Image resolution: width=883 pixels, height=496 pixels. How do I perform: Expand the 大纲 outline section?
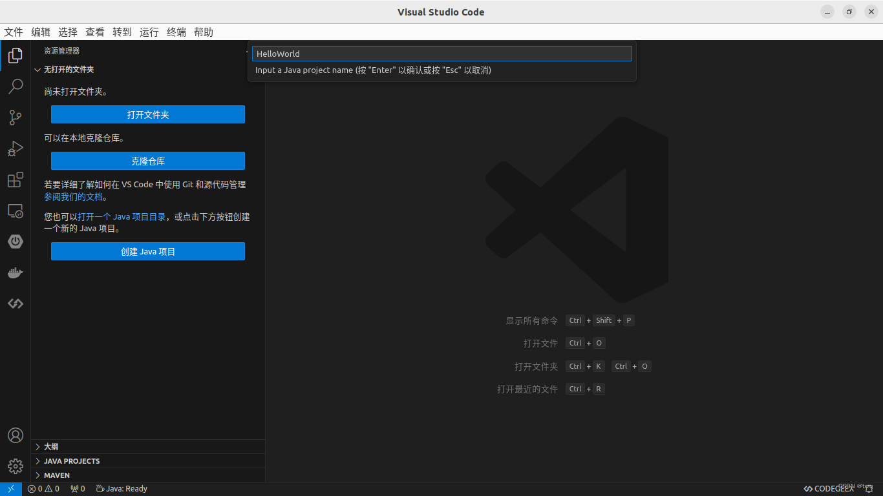[x=148, y=447]
